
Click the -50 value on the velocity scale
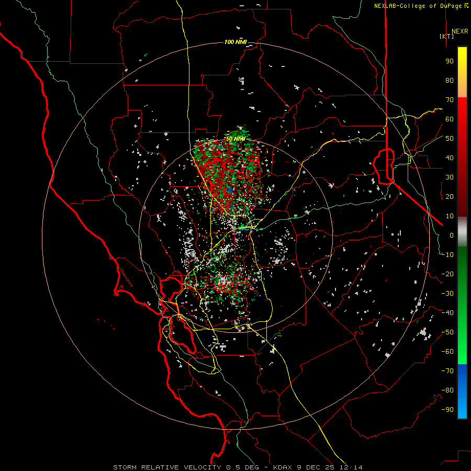pos(447,332)
